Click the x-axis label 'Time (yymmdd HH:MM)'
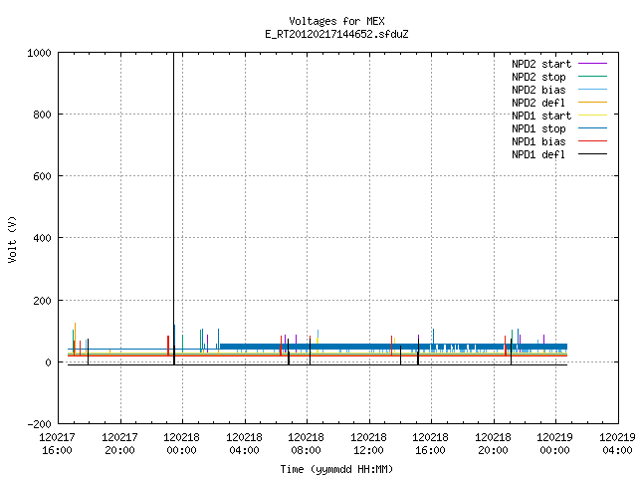 tap(336, 469)
